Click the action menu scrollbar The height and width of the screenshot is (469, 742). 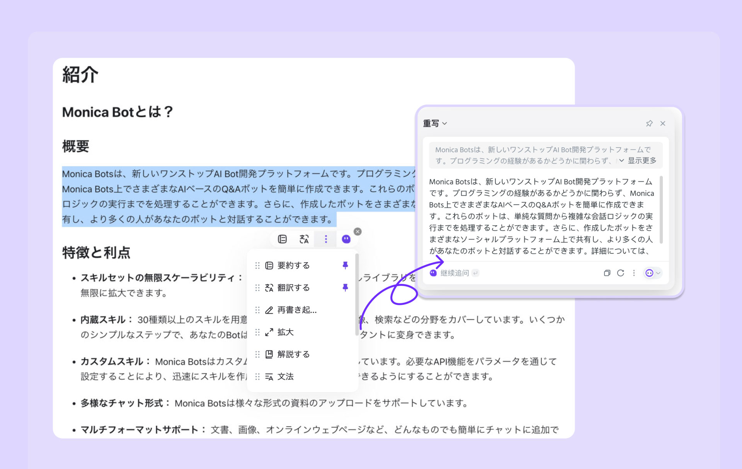click(x=357, y=294)
